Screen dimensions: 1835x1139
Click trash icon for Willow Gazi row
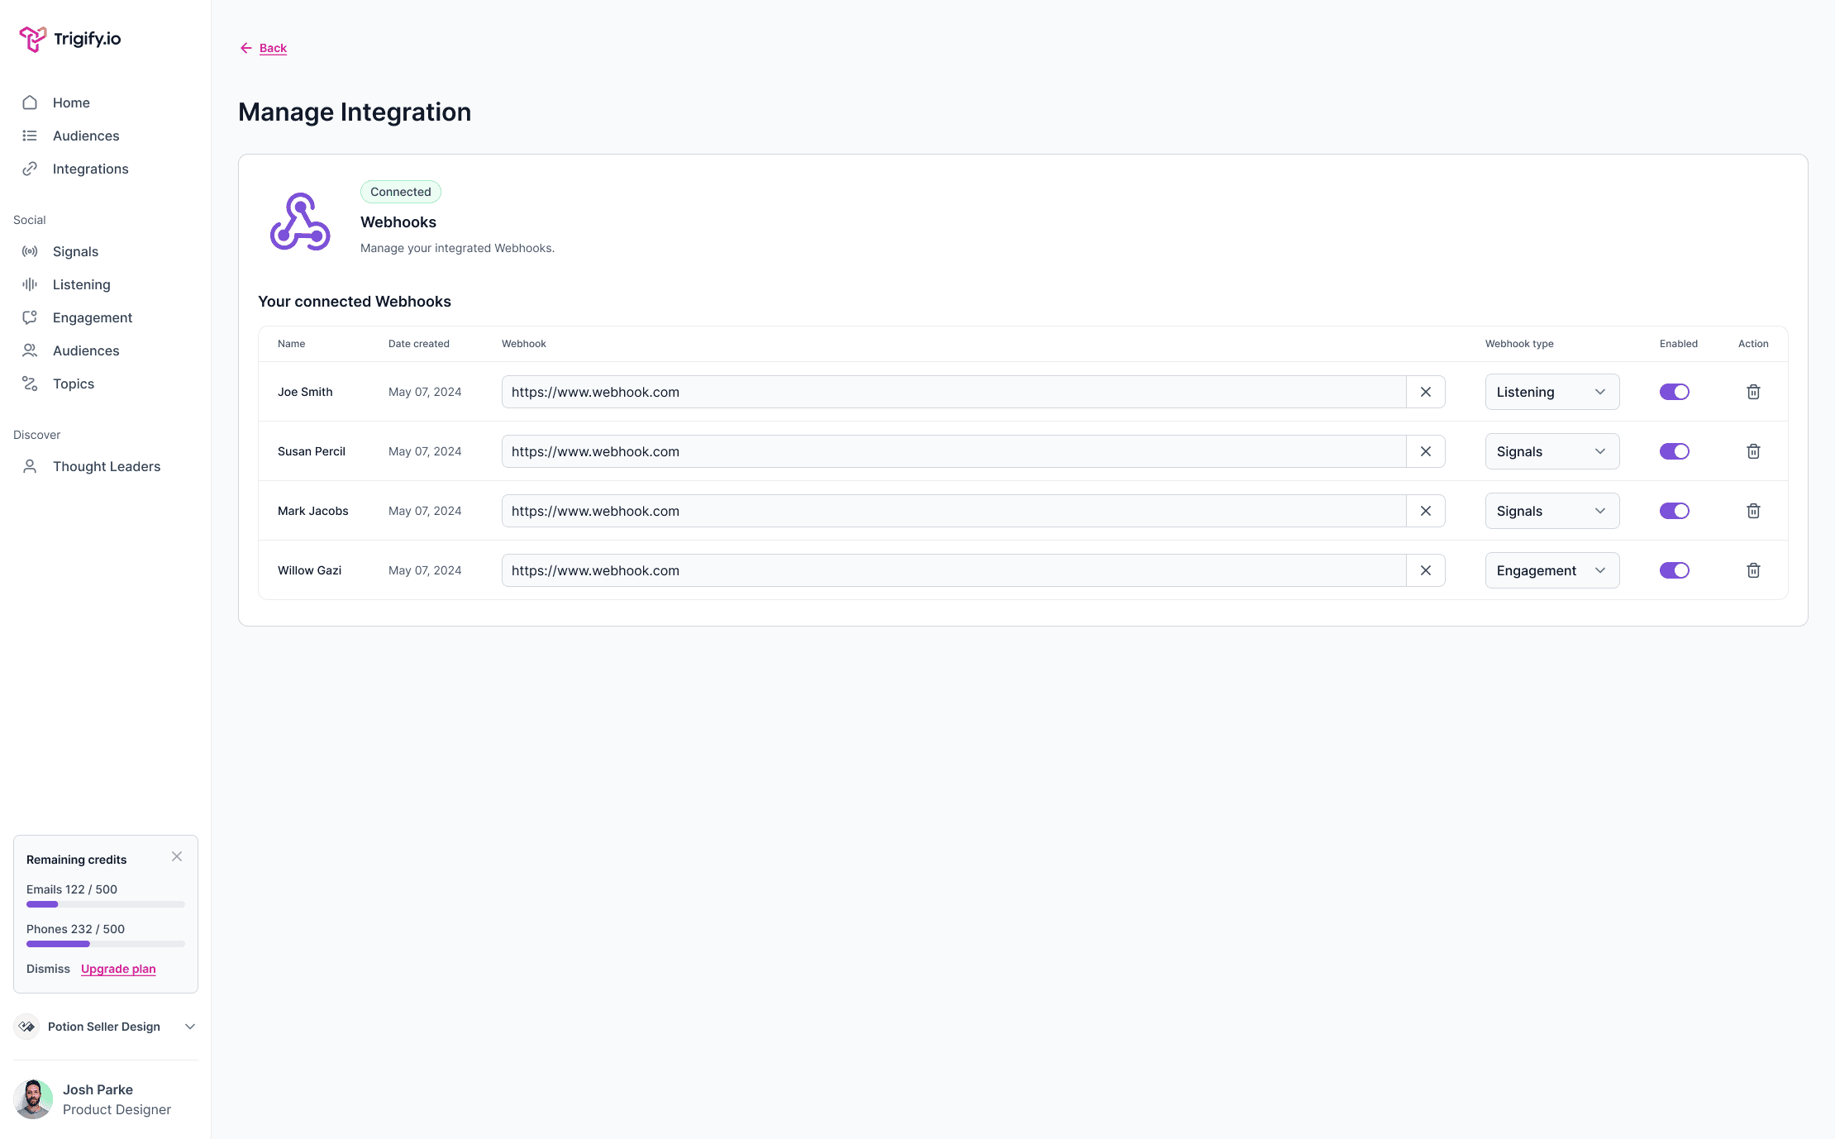(1753, 570)
